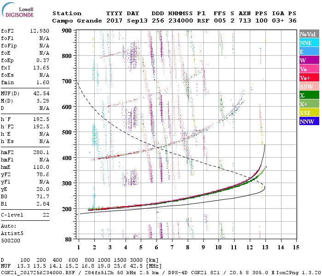Click the C-level value 22
Image resolution: width=322 pixels, height=276 pixels.
click(46, 215)
